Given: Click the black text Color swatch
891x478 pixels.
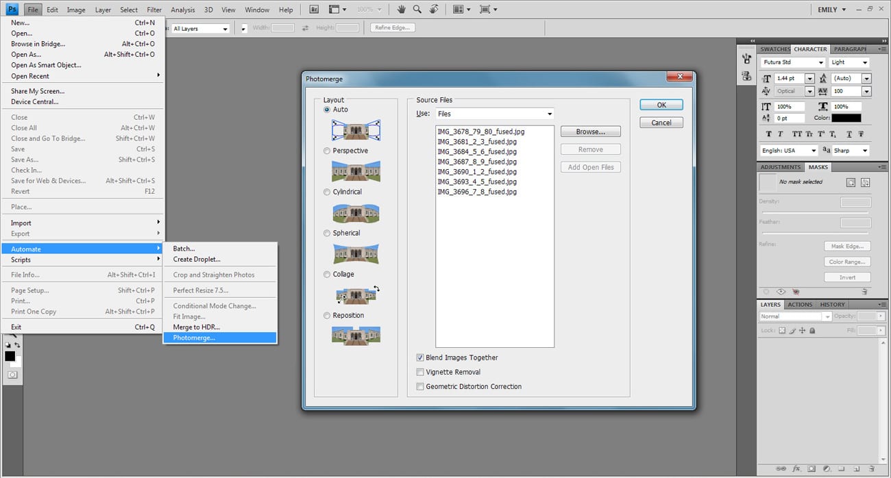Looking at the screenshot, I should point(846,118).
